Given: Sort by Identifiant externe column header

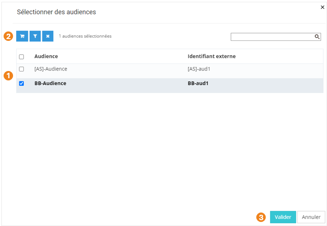Looking at the screenshot, I should [211, 56].
